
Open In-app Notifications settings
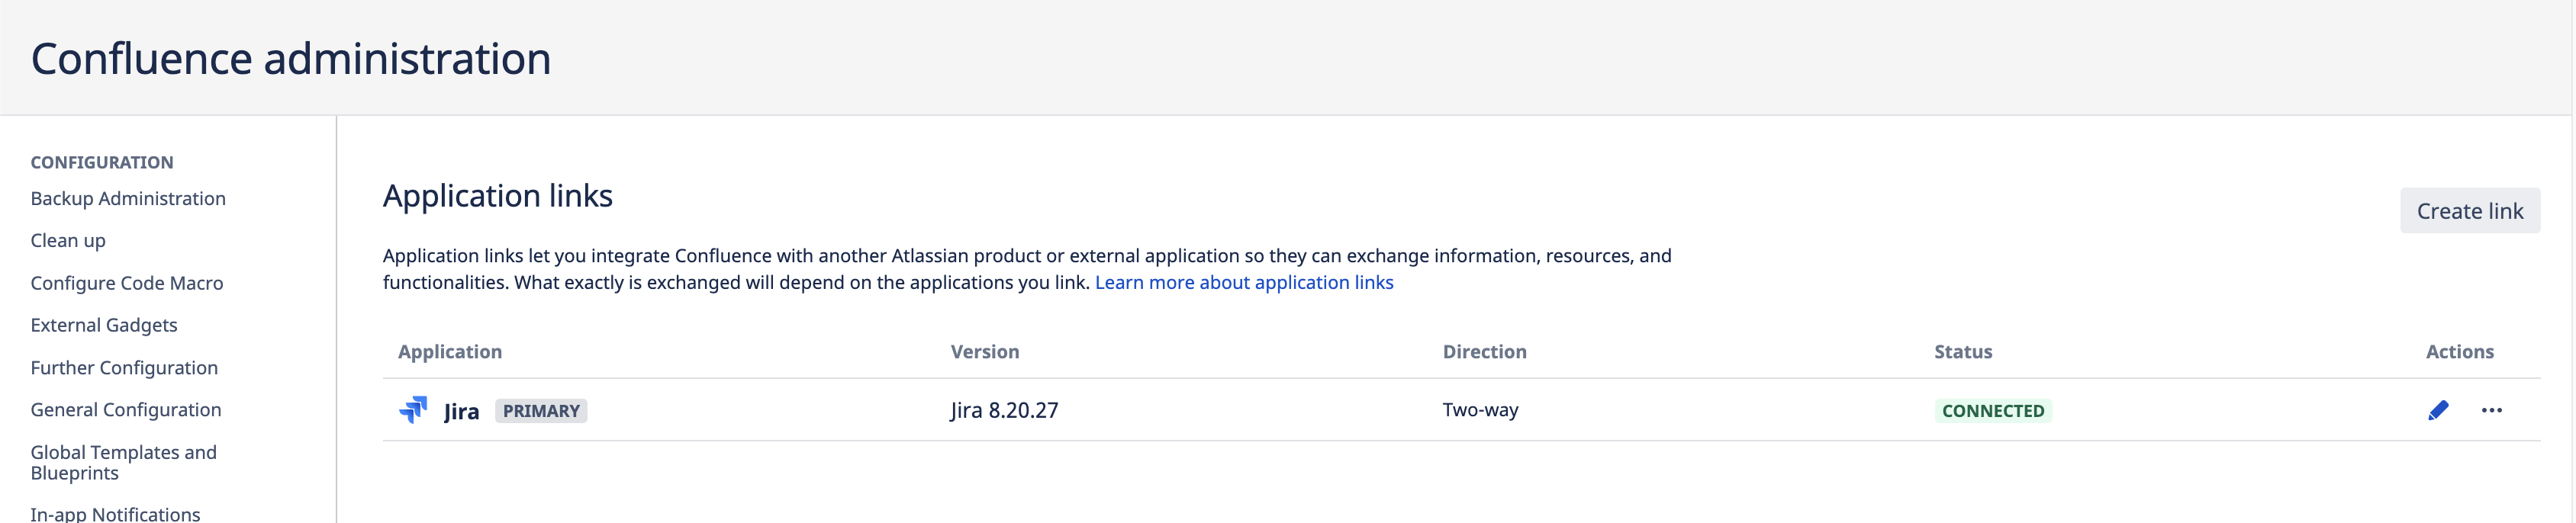[115, 514]
